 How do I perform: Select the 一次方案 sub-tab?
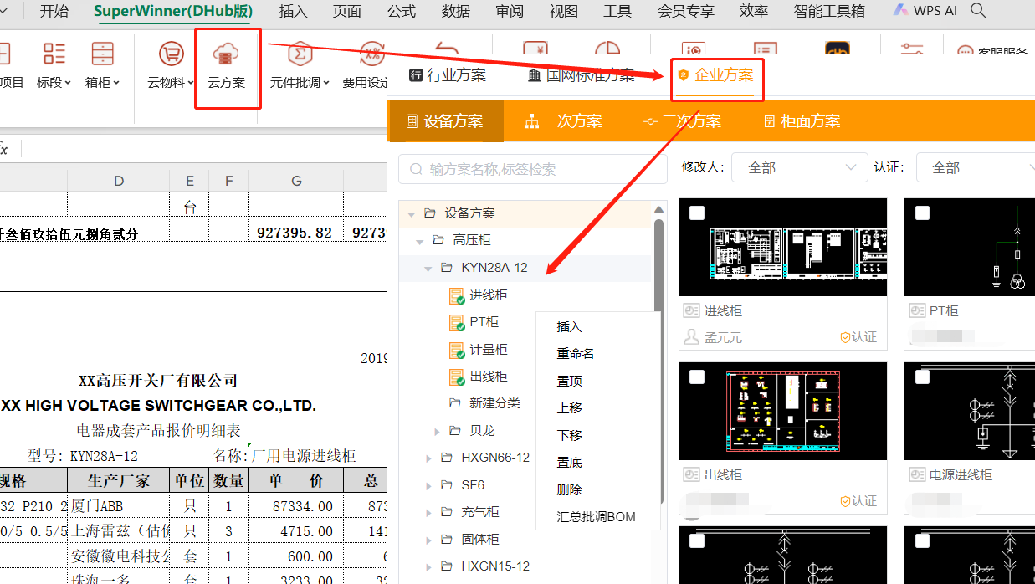[563, 121]
